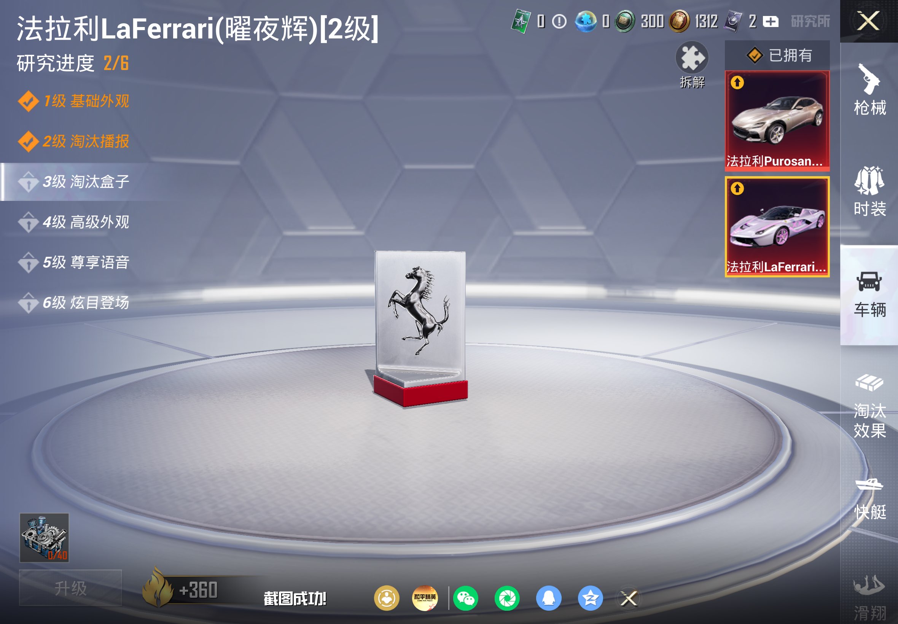Share to in-game friends yellow icon
This screenshot has height=624, width=898.
coord(387,598)
